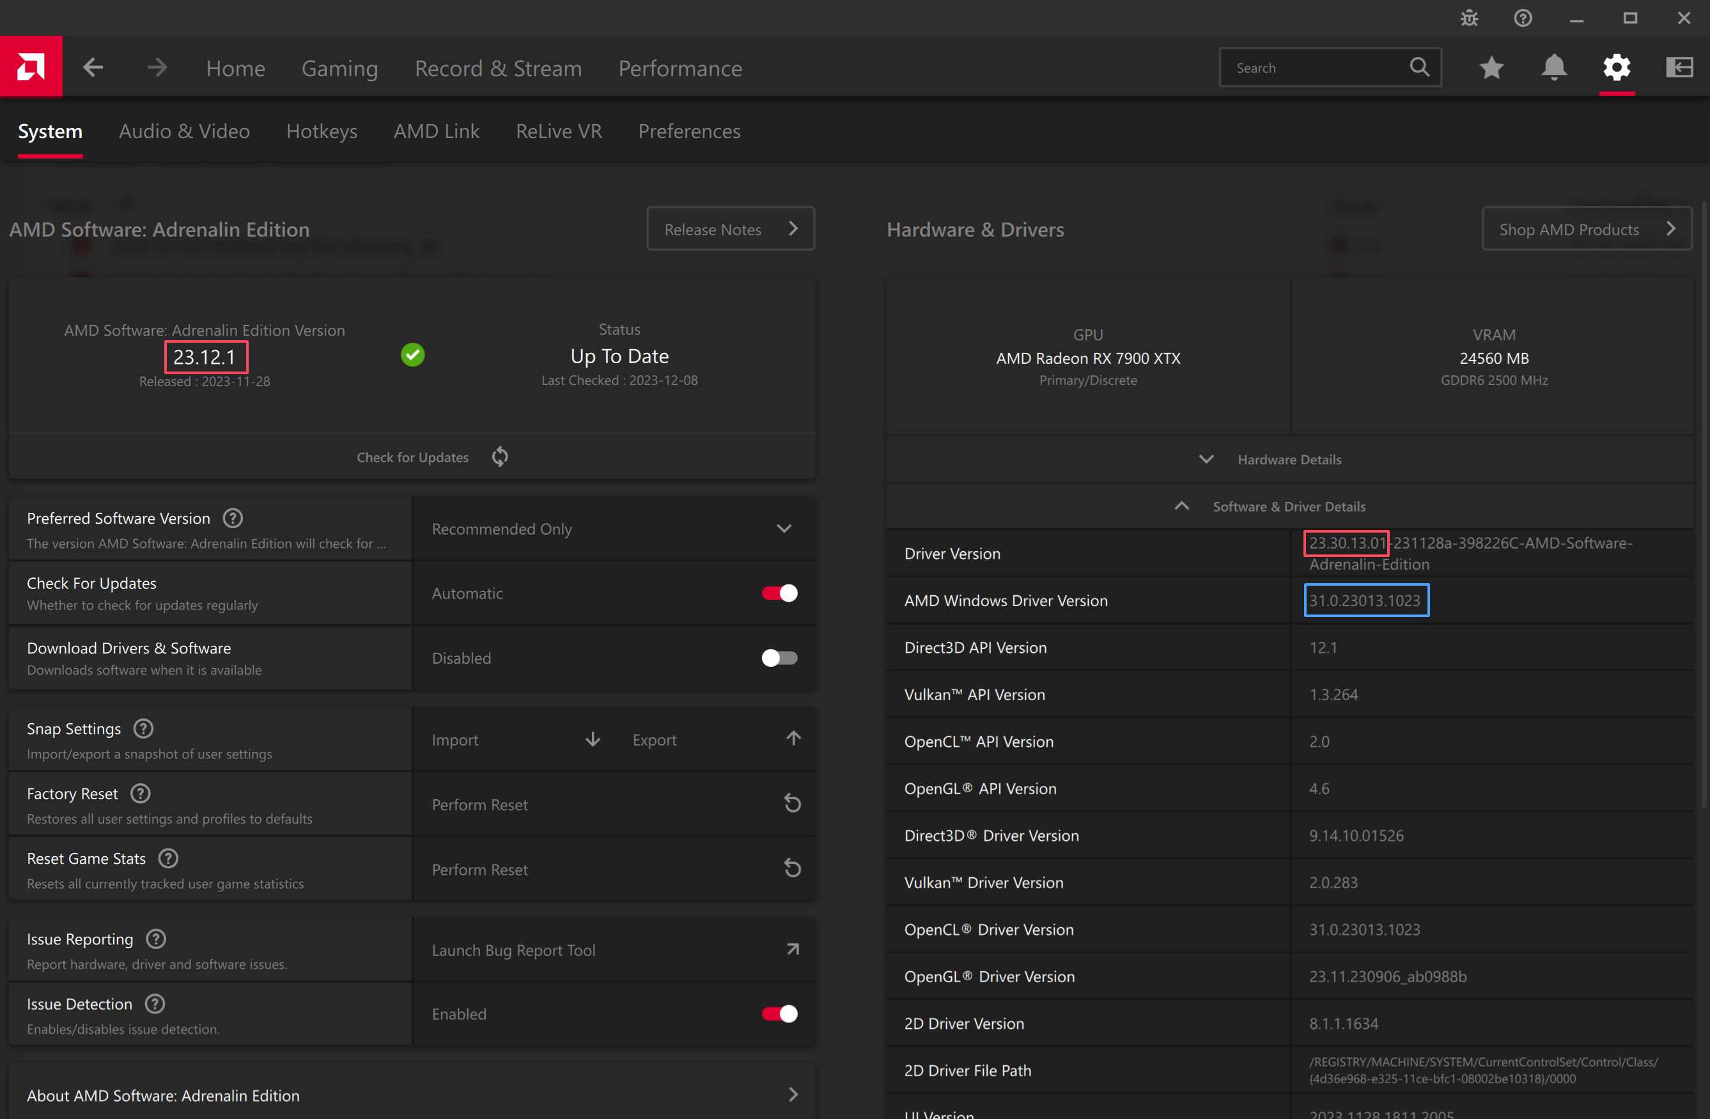
Task: Turn off Issue Detection toggle
Action: 779,1014
